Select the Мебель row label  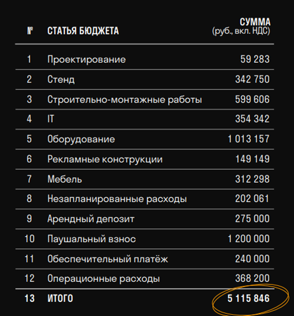click(x=65, y=179)
